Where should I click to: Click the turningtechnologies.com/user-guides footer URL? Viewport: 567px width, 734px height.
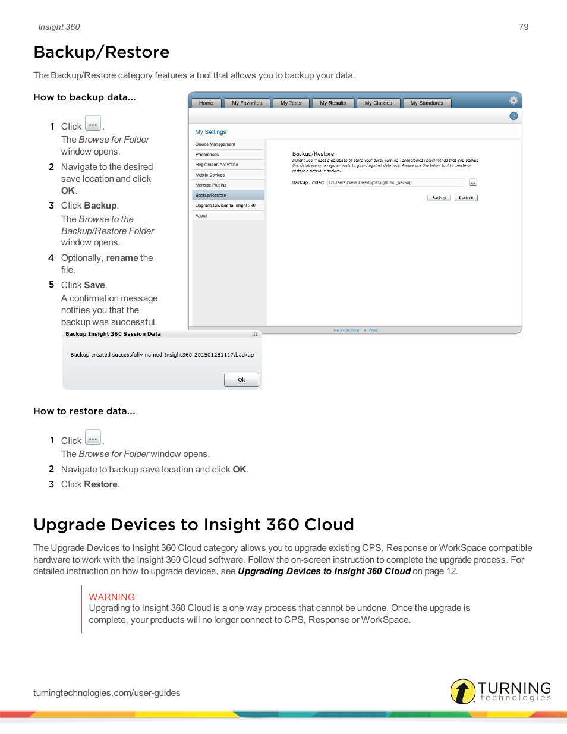(x=107, y=693)
